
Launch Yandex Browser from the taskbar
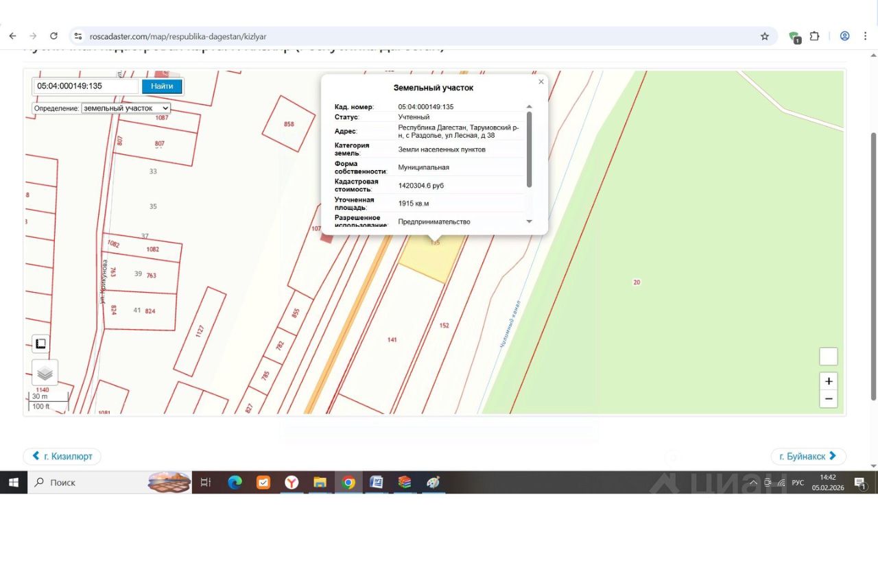click(x=292, y=483)
